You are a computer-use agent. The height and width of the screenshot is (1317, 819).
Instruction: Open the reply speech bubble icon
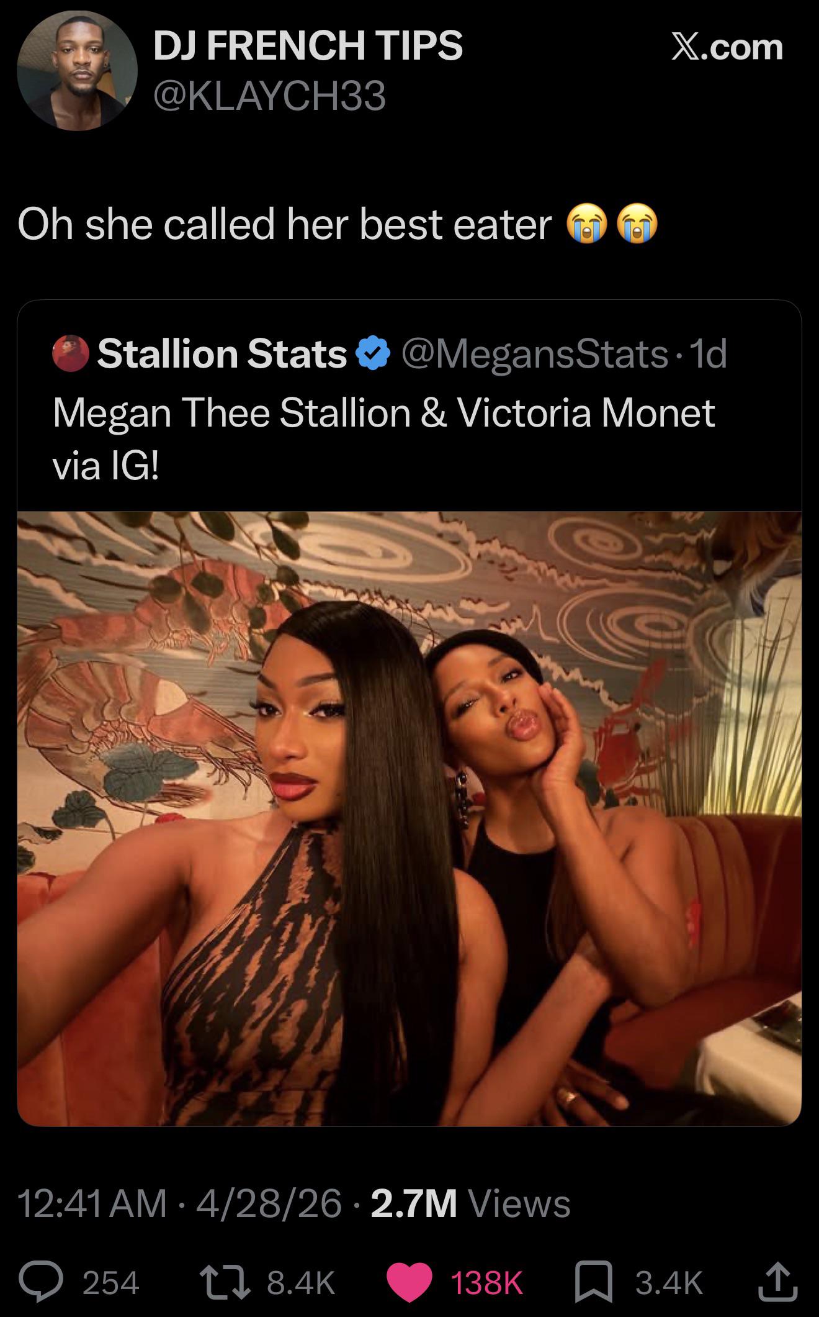[41, 1282]
